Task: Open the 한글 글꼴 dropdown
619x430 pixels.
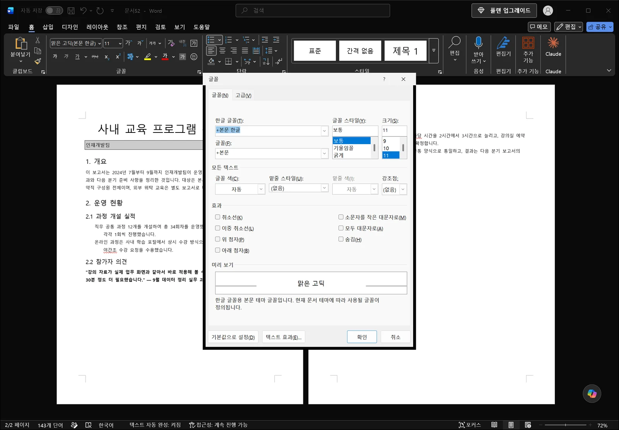Action: tap(324, 131)
